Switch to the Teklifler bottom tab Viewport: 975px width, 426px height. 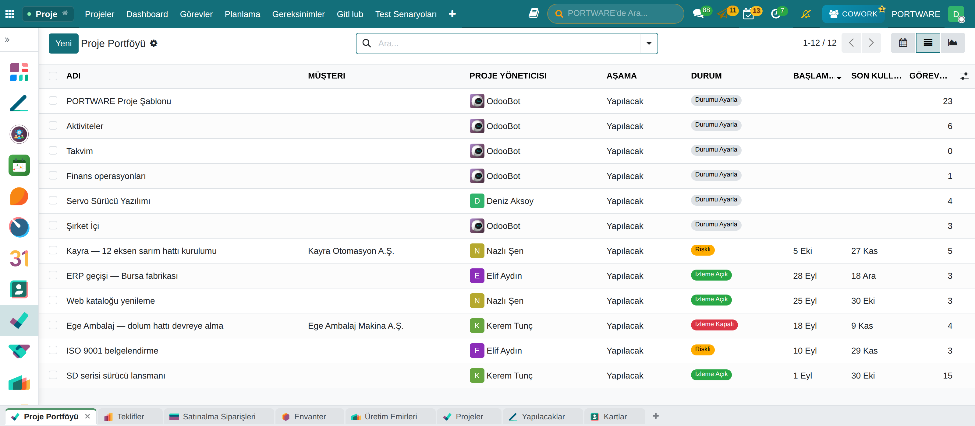pos(130,416)
